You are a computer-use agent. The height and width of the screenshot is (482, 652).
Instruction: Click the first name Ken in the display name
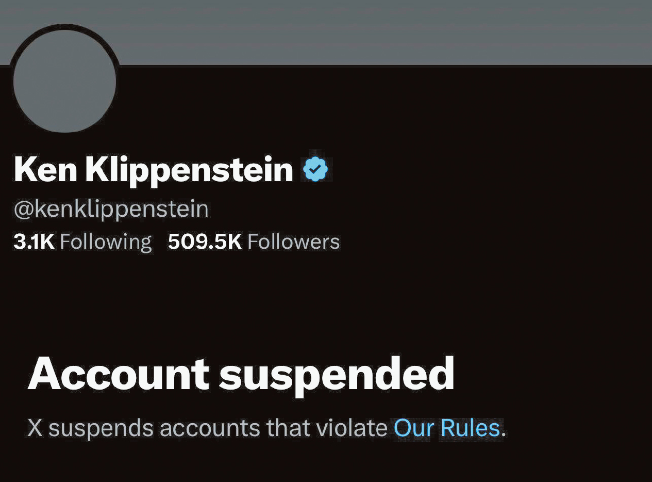[x=45, y=170]
